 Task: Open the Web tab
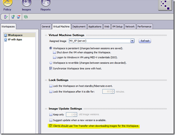coord(107,27)
